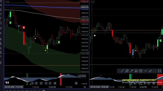Pick Short Position tool in favorites toolbar

click(x=141, y=71)
